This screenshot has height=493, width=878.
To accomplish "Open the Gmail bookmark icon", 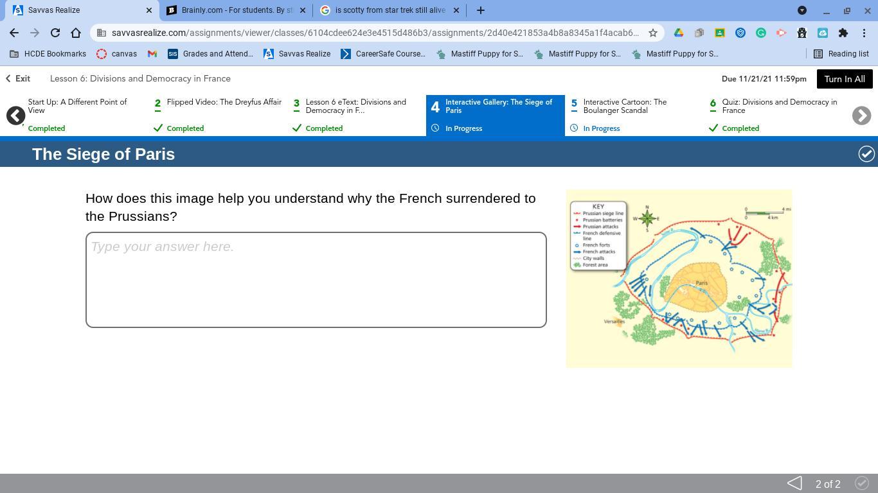I will pyautogui.click(x=152, y=54).
